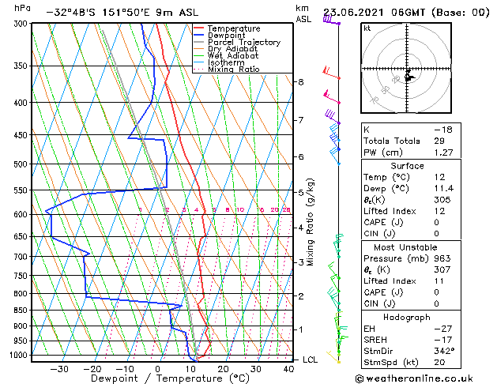Click the "Isotherm" legend label
The width and height of the screenshot is (497, 384).
click(226, 62)
